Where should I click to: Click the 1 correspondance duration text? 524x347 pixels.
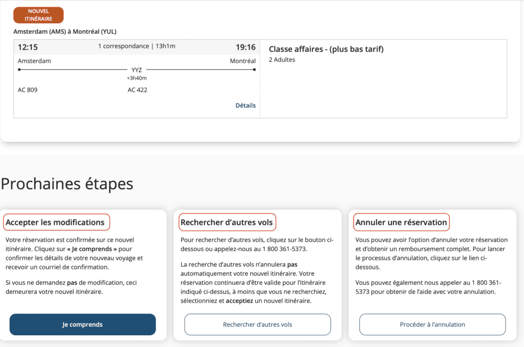click(137, 46)
